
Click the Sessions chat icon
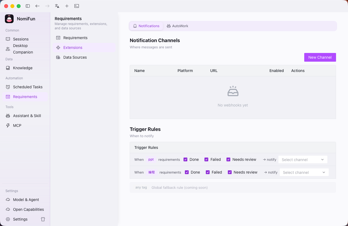[x=8, y=39]
